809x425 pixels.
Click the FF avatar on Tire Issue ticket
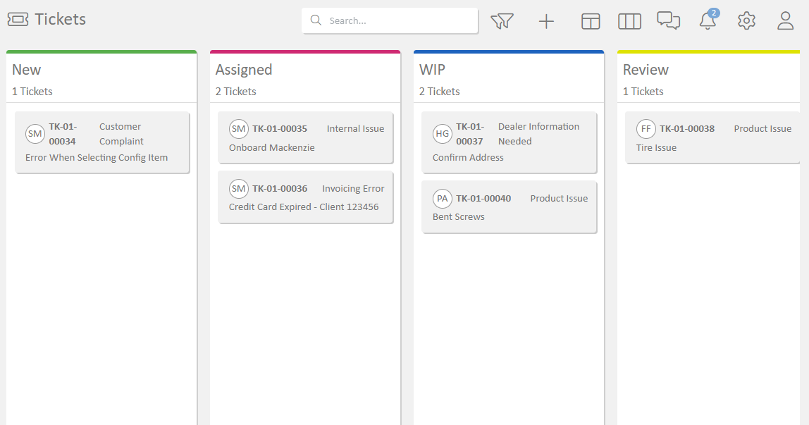point(646,129)
